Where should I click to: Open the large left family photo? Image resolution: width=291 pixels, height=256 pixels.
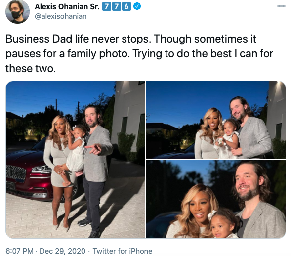[76, 160]
